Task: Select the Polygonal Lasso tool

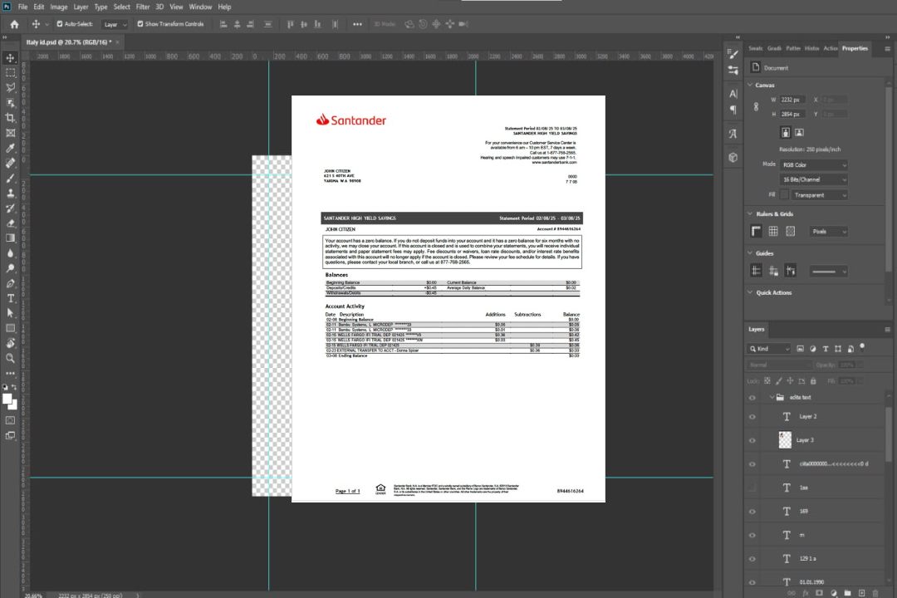Action: [10, 87]
